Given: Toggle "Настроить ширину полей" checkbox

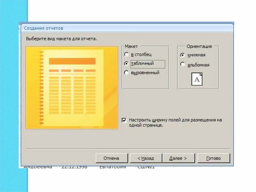Looking at the screenshot, I should 124,120.
